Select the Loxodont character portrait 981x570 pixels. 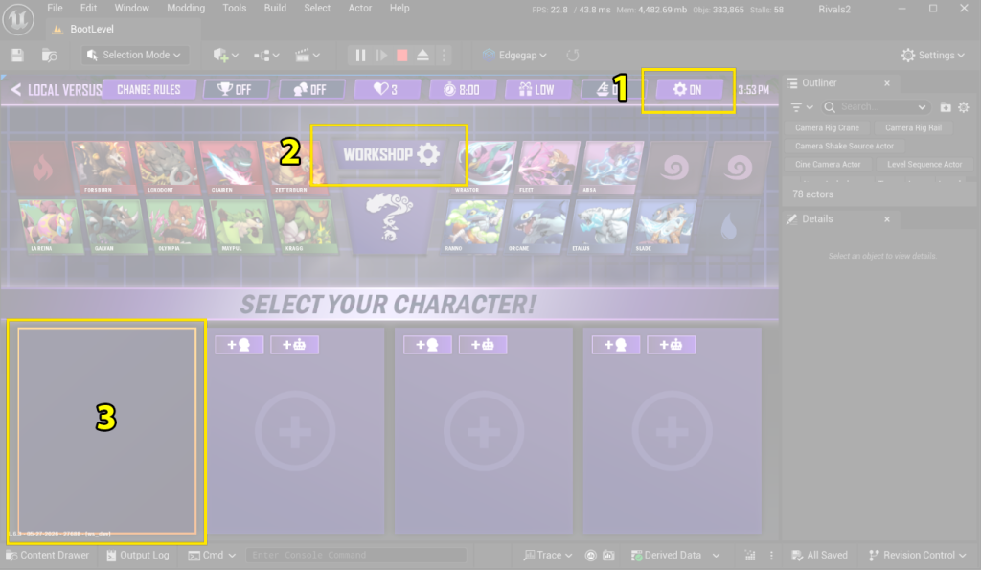coord(167,168)
